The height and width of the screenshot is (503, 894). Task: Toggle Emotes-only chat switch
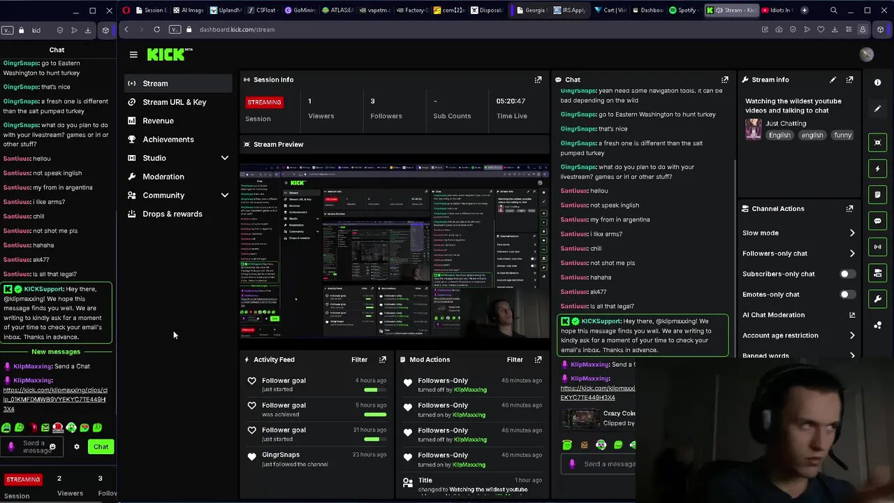pyautogui.click(x=847, y=294)
